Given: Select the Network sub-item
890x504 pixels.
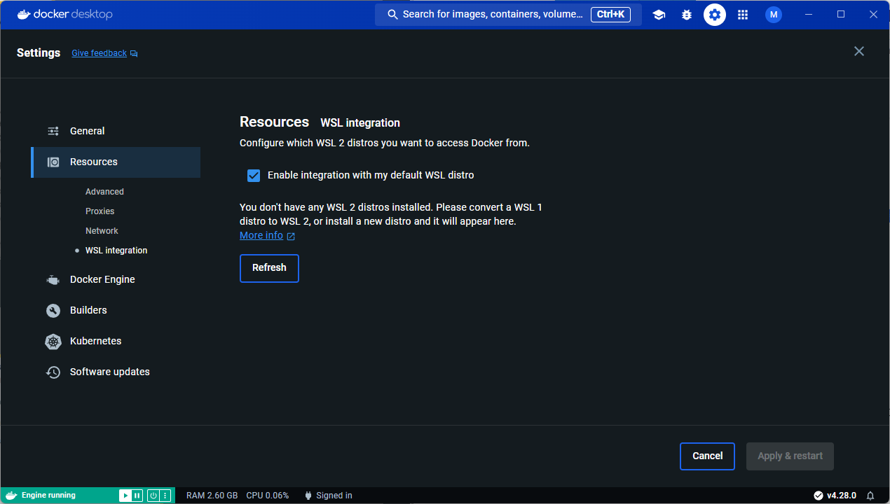Looking at the screenshot, I should tap(102, 231).
